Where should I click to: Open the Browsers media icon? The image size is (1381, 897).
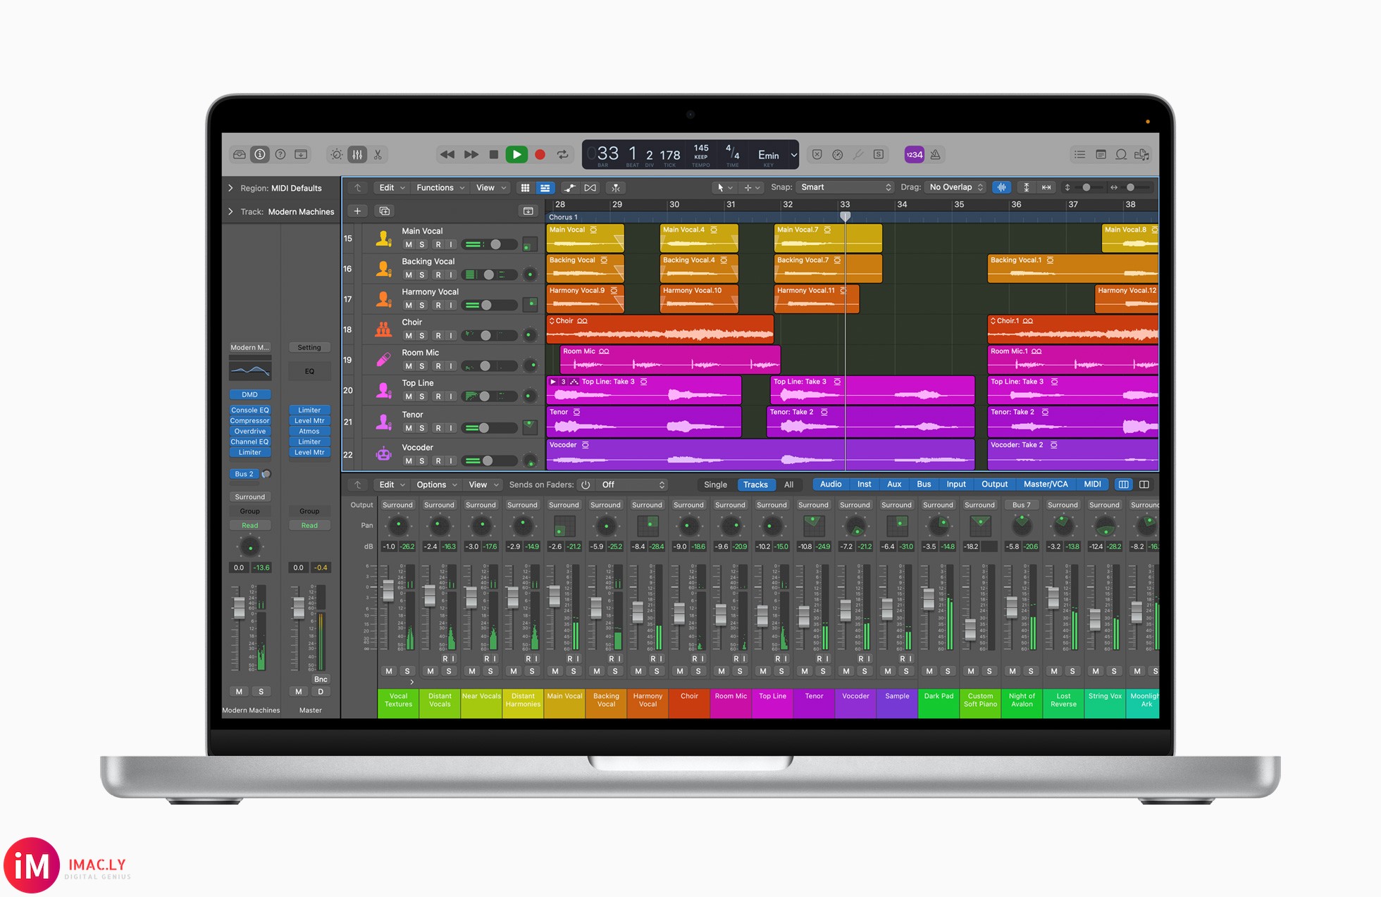pos(1142,154)
